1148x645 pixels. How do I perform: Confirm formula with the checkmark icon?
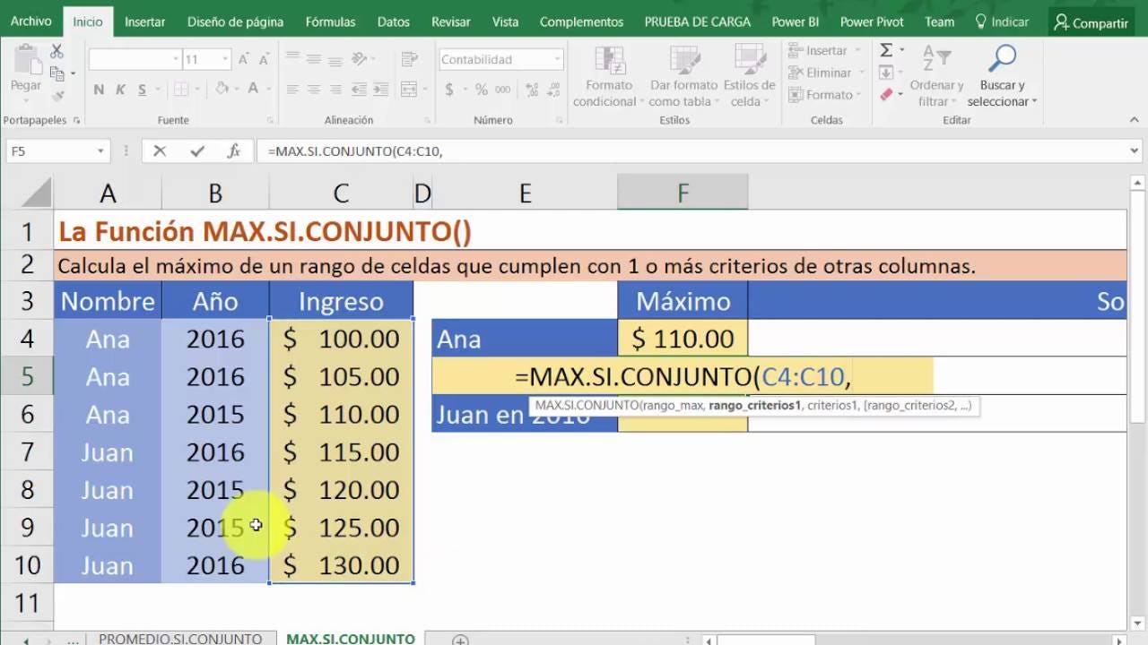click(197, 151)
